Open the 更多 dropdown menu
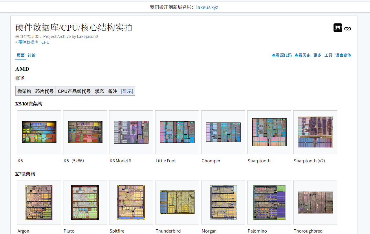Screen dimensions: 370x234 point(317,55)
